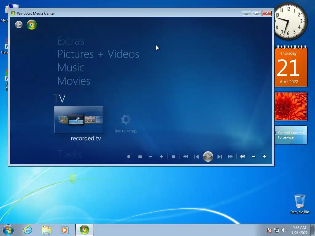Open Action Center flag in tray

coord(269,230)
